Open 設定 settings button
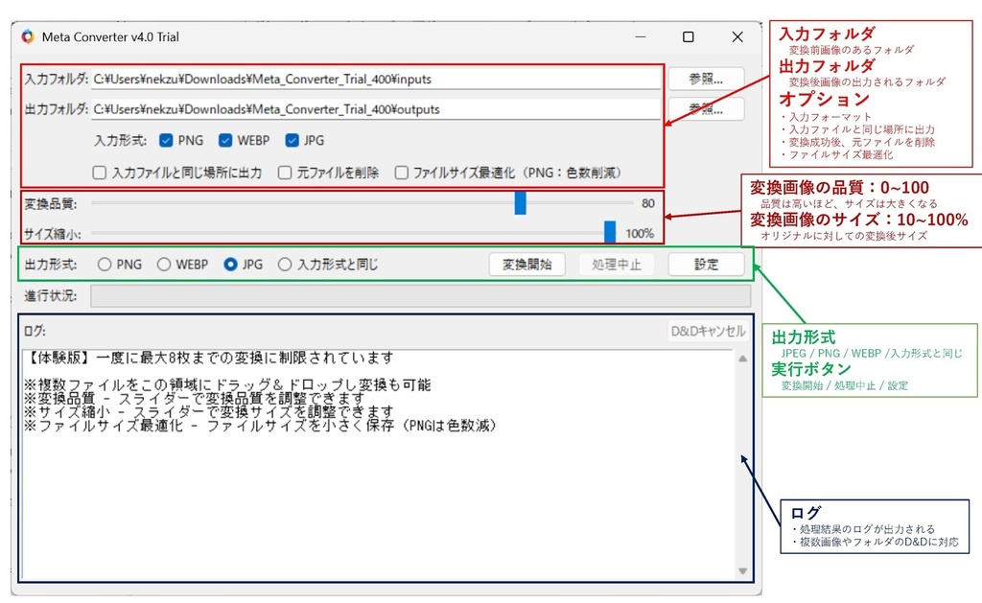 706,265
